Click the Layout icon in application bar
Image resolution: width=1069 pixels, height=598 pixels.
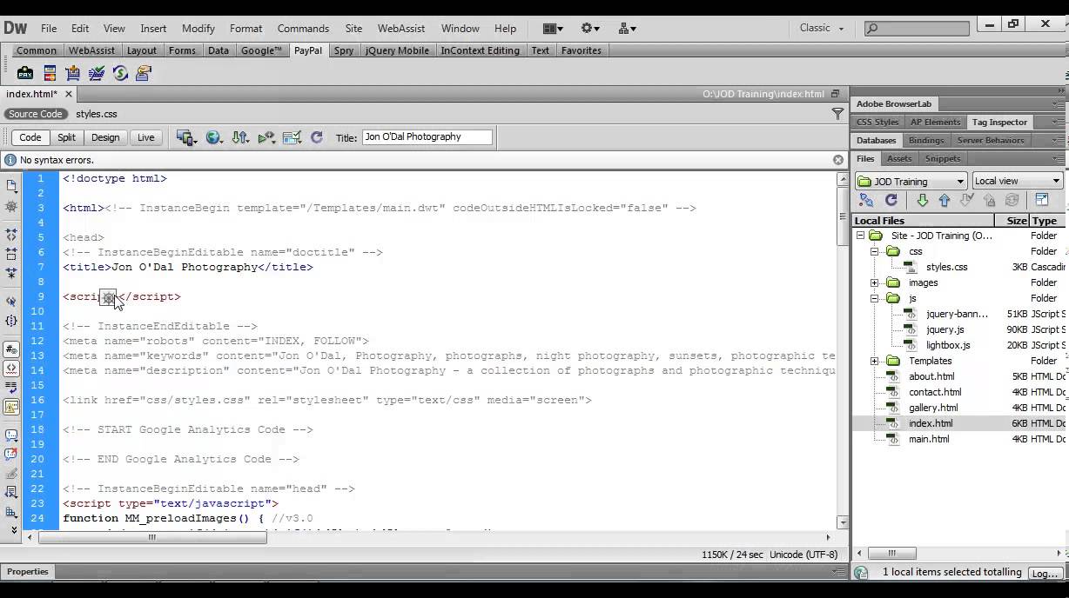pyautogui.click(x=553, y=28)
